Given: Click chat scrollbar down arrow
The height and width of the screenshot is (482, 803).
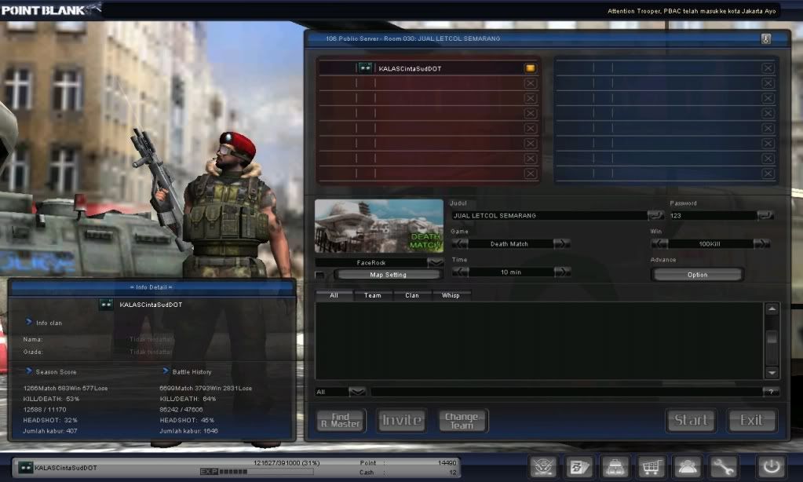Looking at the screenshot, I should coord(772,373).
